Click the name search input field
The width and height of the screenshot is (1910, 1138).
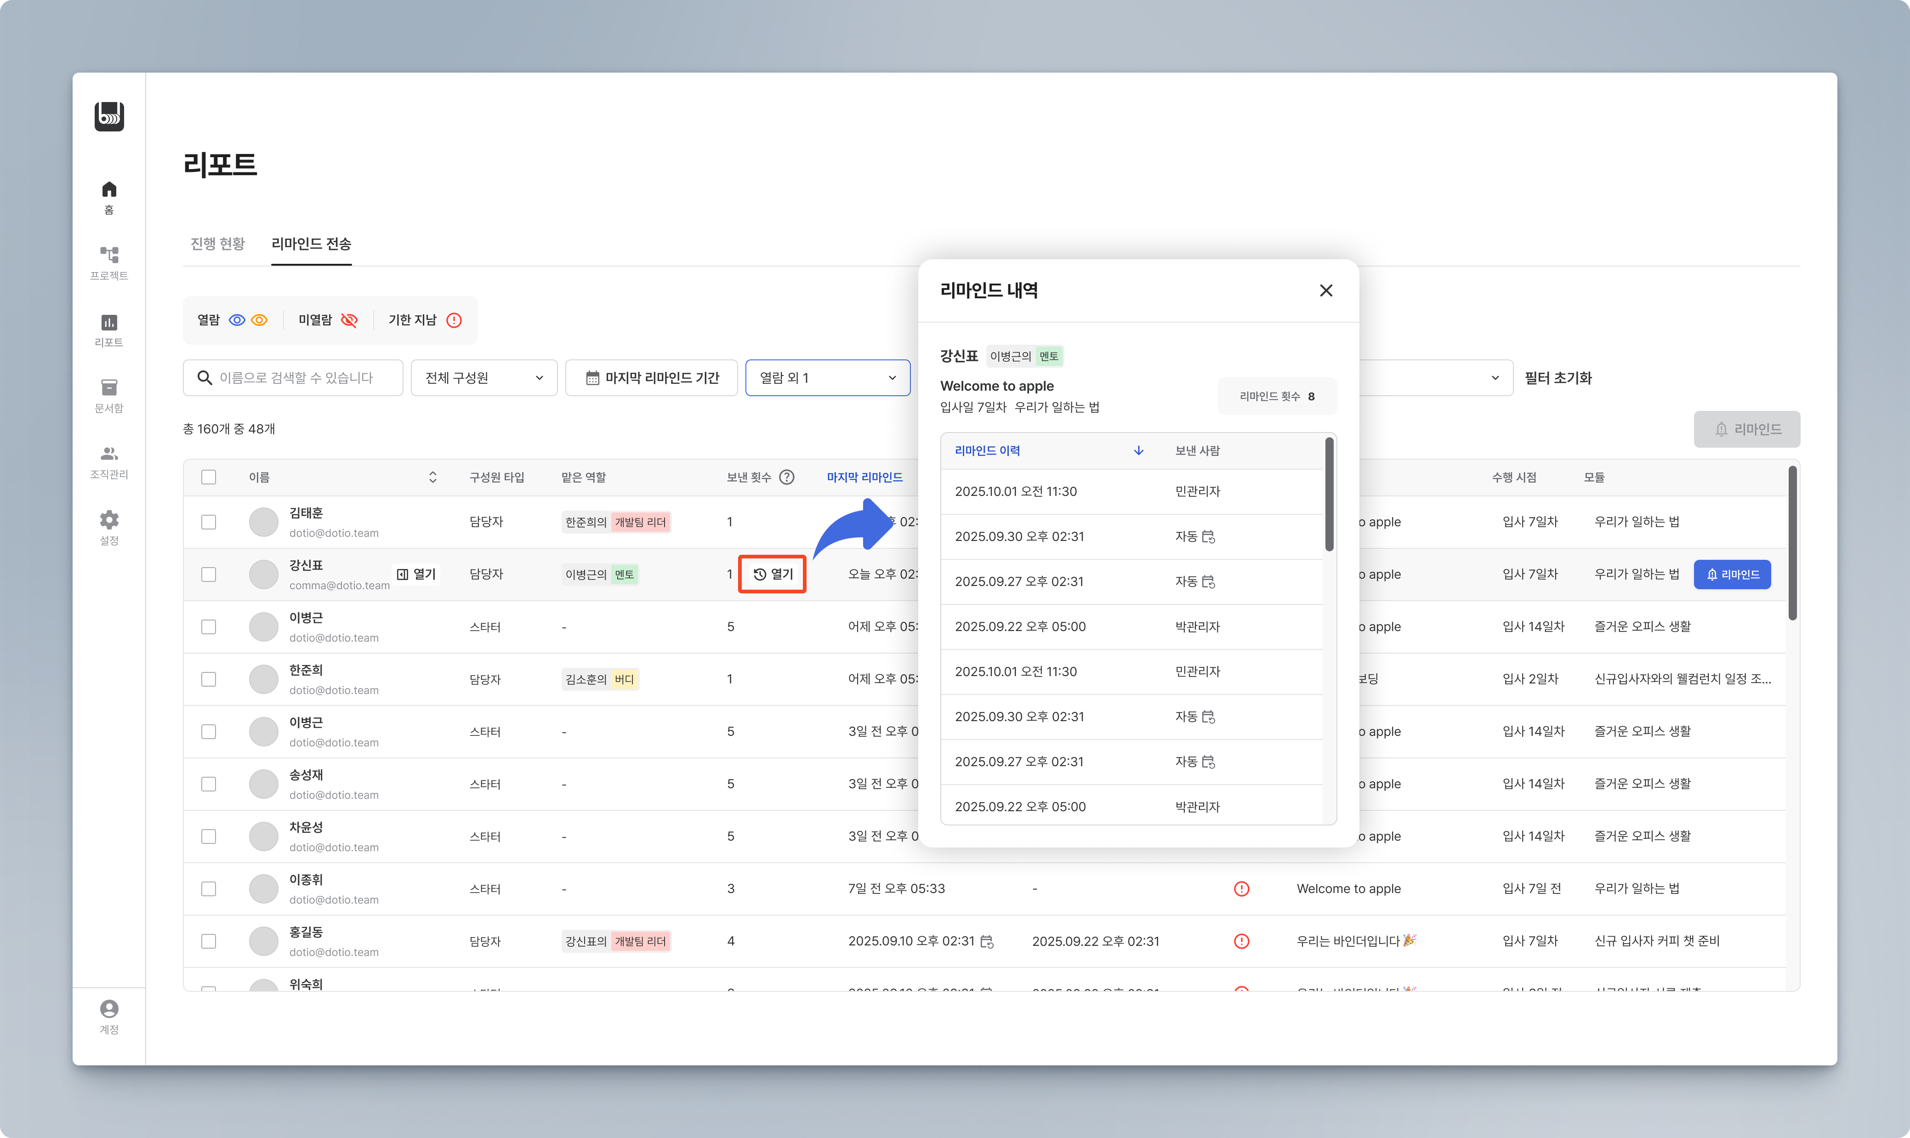tap(303, 378)
